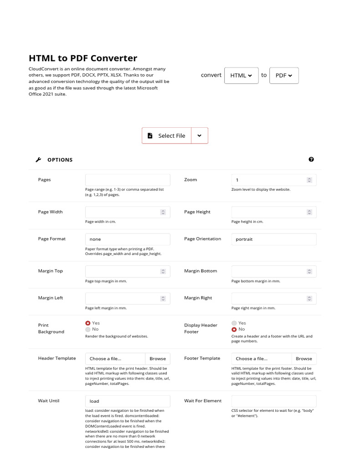
Task: Adjust the Zoom level stepper
Action: (x=309, y=180)
